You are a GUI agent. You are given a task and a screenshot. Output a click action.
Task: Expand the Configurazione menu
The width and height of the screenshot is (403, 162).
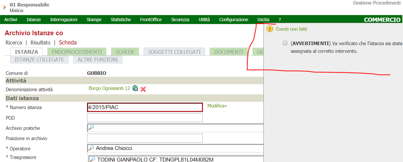point(233,19)
